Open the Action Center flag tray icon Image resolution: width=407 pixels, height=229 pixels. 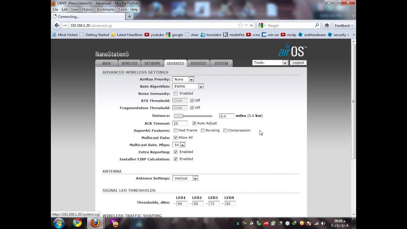pos(309,223)
